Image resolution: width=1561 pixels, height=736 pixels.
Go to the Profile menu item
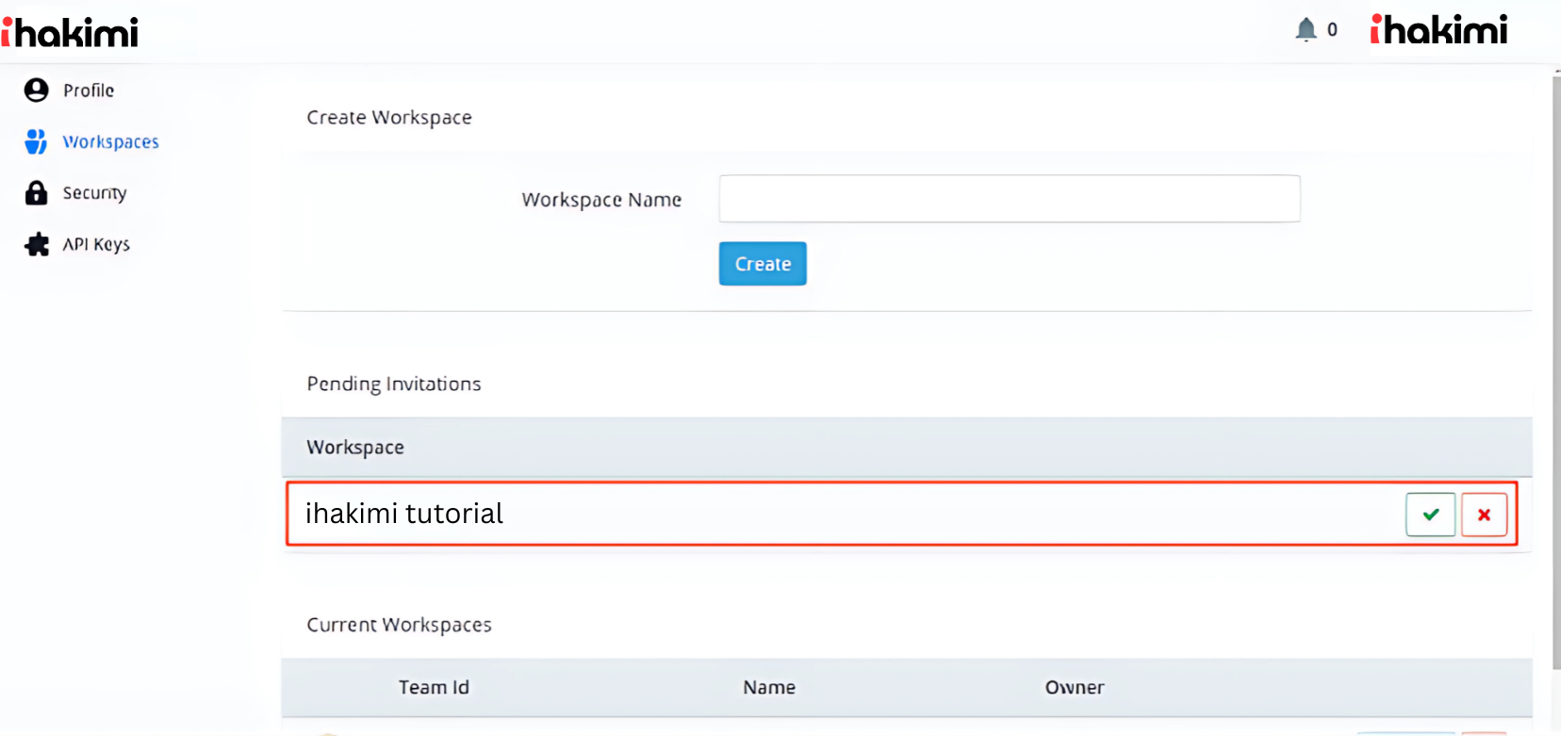(x=89, y=90)
